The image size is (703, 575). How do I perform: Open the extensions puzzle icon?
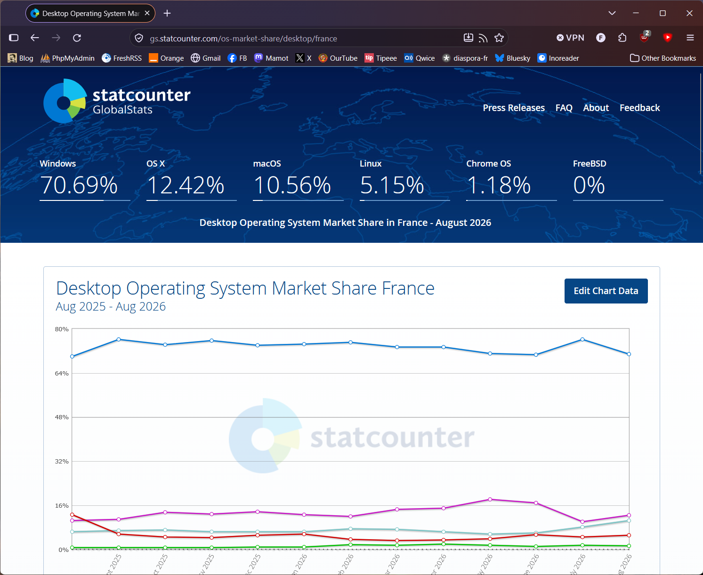[622, 38]
